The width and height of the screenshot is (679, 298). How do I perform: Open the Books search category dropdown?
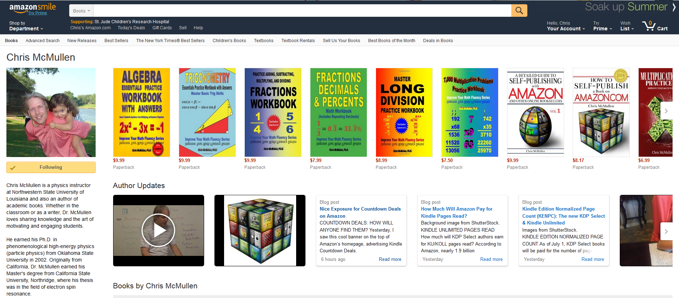(81, 11)
